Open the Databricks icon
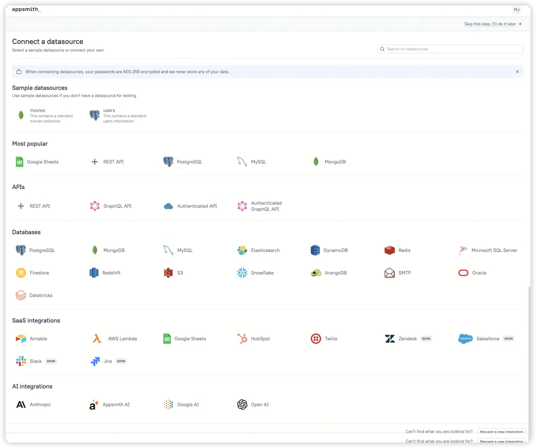Screen dimensions: 536x448 (21, 295)
